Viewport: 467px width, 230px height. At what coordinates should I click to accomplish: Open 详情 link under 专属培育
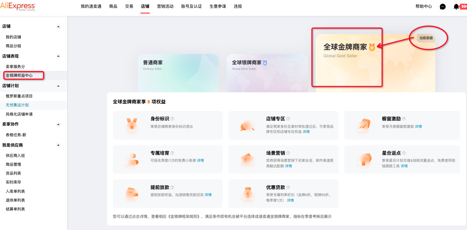200,161
